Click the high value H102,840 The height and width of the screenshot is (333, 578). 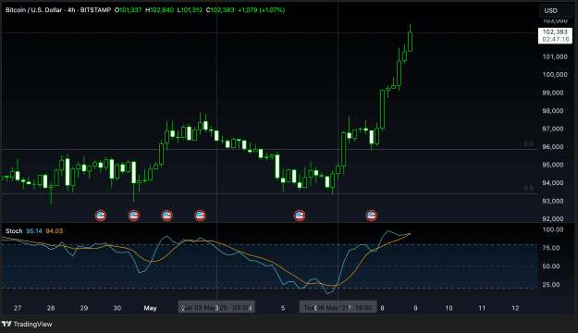159,10
